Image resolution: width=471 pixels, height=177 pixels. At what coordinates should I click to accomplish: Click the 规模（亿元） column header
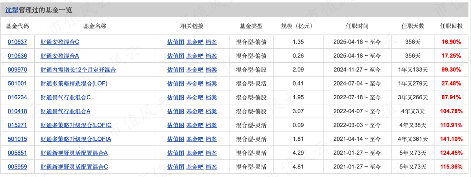(x=298, y=26)
